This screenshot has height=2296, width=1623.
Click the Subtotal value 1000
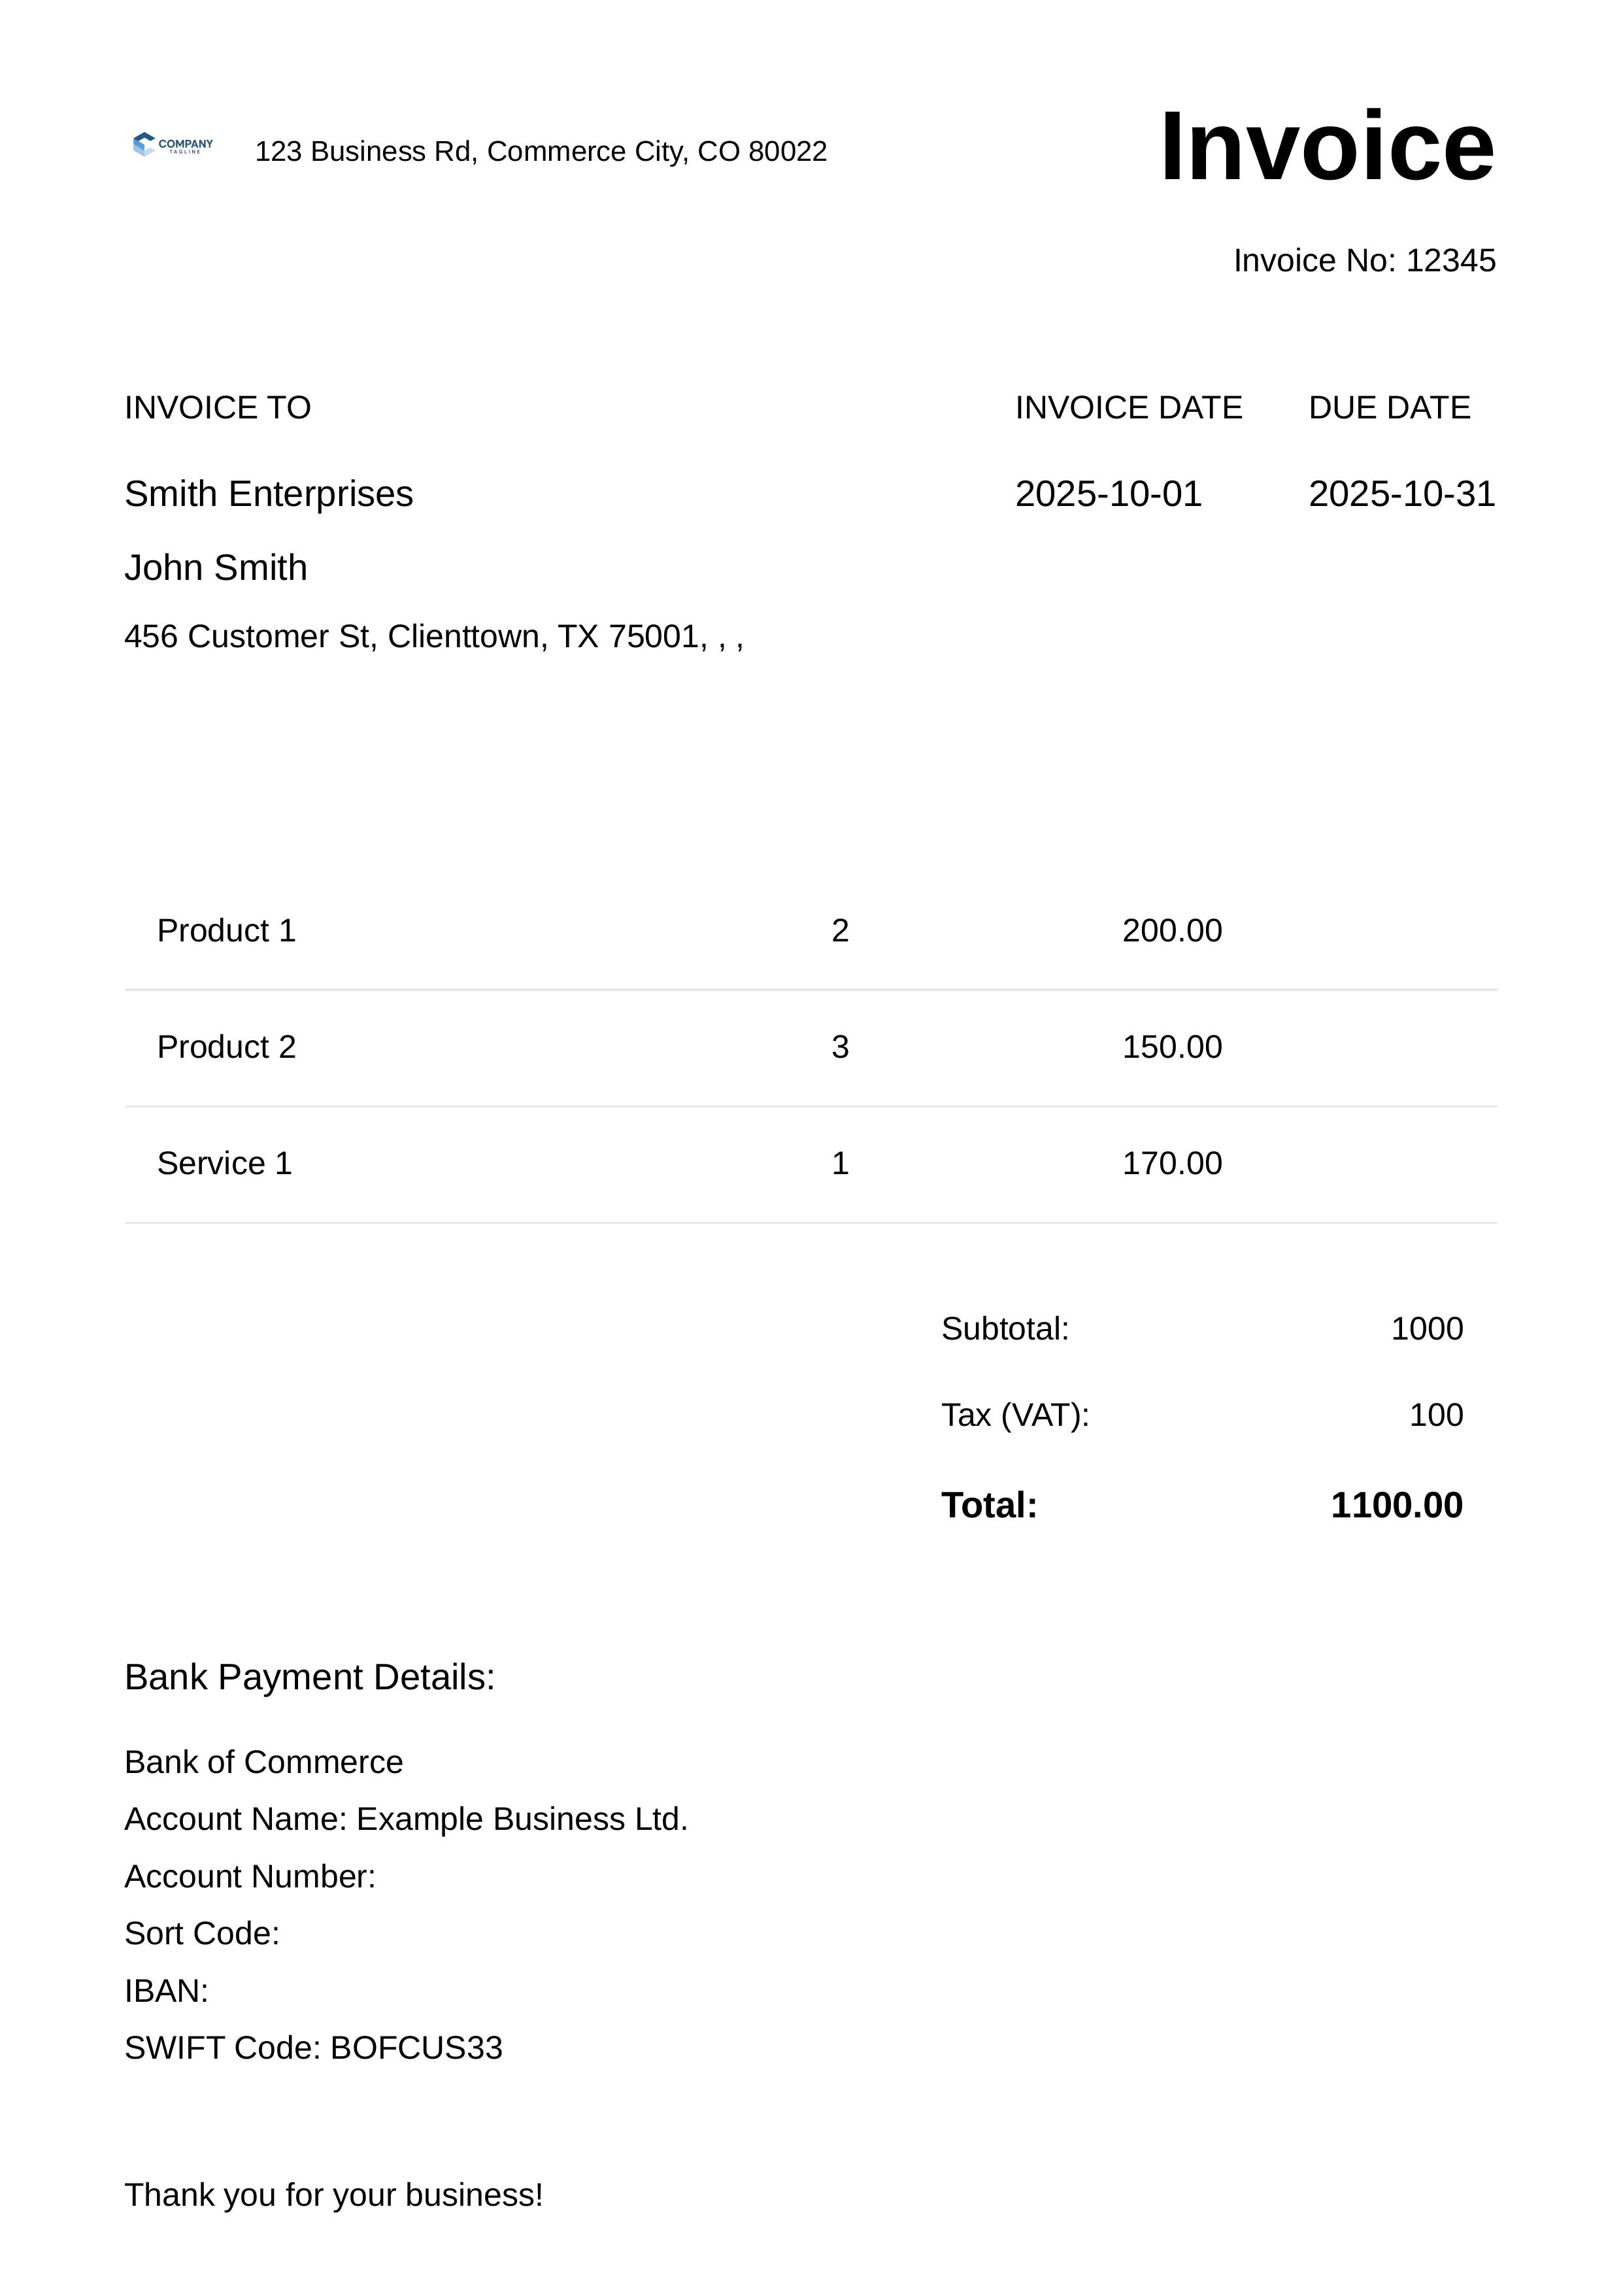1426,1328
